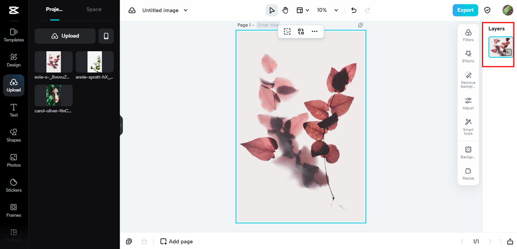517x249 pixels.
Task: Select the evie-s pink leaves thumbnail
Action: 54,62
